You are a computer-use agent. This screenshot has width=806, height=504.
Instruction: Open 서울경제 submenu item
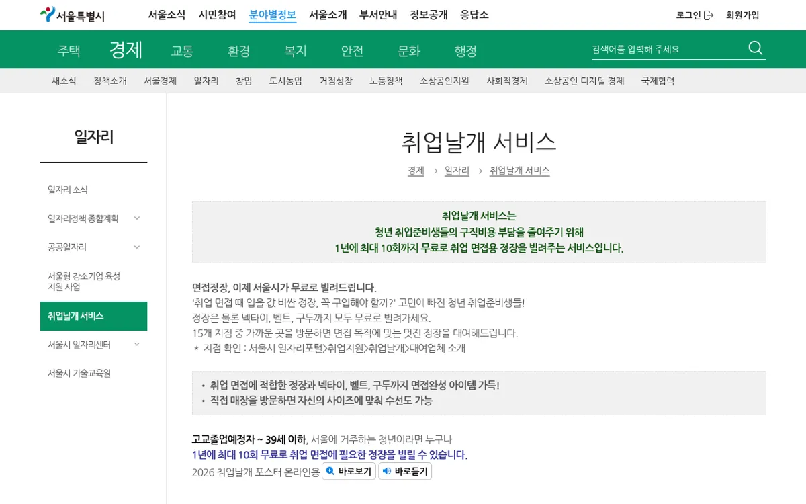click(x=160, y=81)
